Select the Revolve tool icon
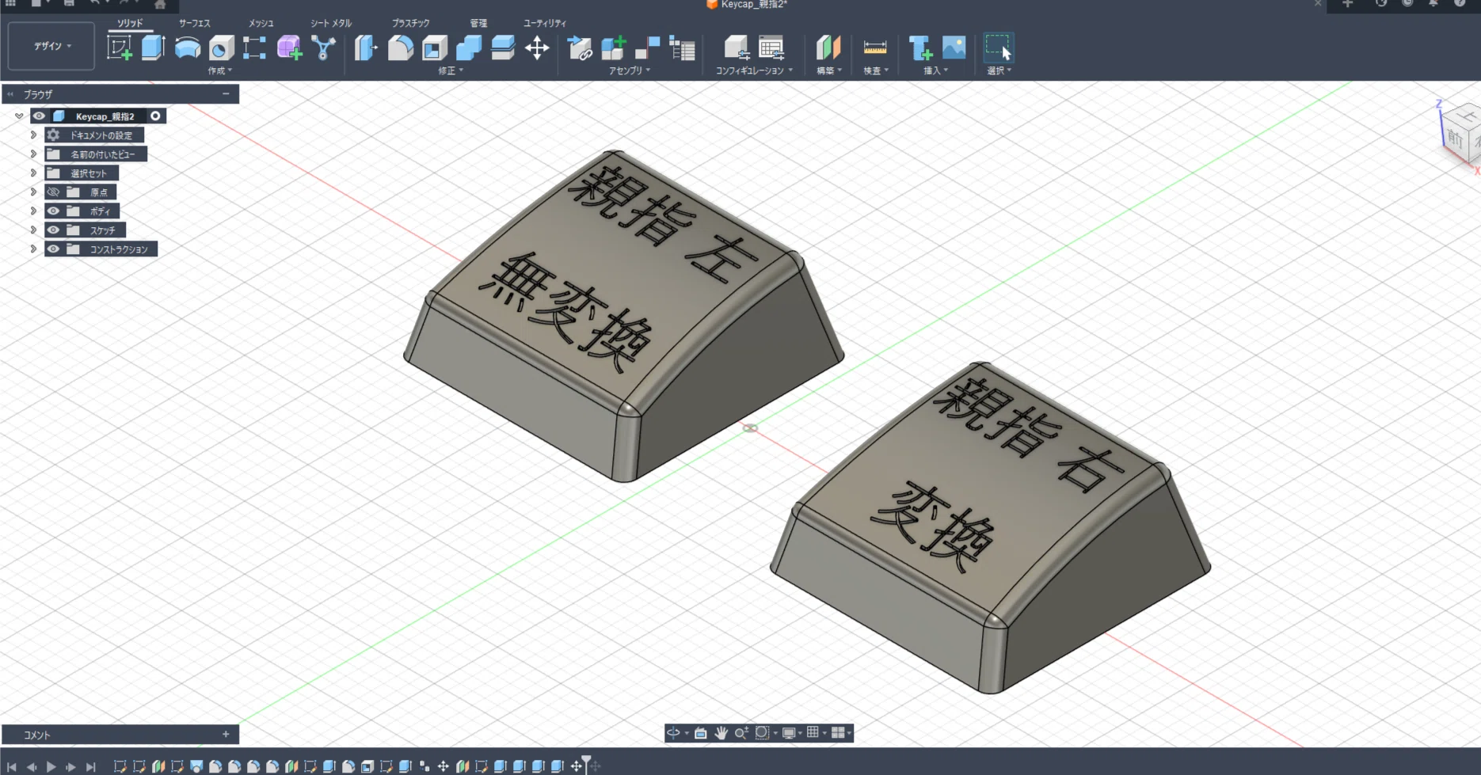 [188, 48]
